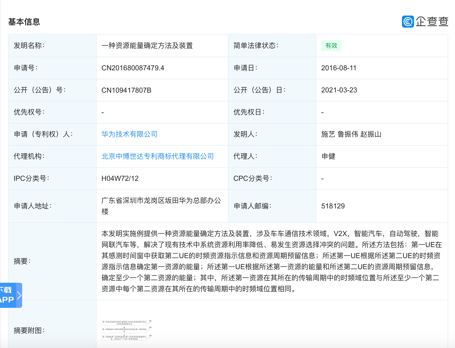
Task: Open the 华为技术有限公司 applicant link
Action: click(x=129, y=134)
